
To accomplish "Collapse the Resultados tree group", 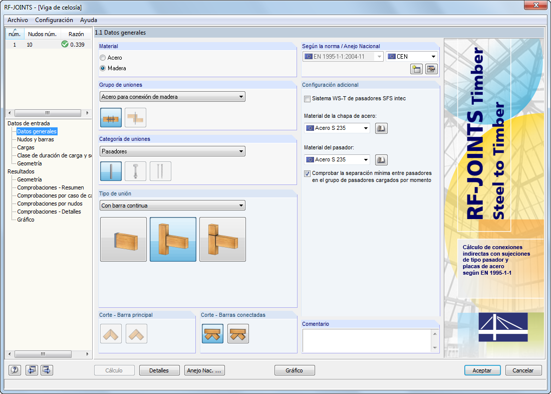I will (x=21, y=171).
